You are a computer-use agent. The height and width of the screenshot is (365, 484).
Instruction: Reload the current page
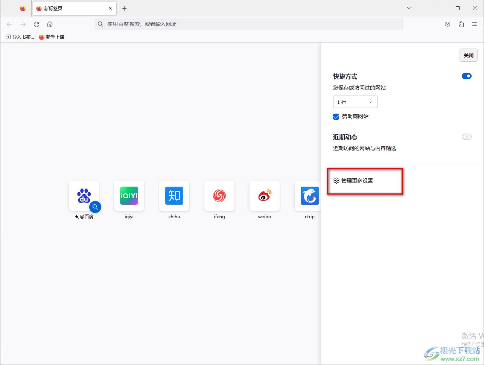(37, 24)
